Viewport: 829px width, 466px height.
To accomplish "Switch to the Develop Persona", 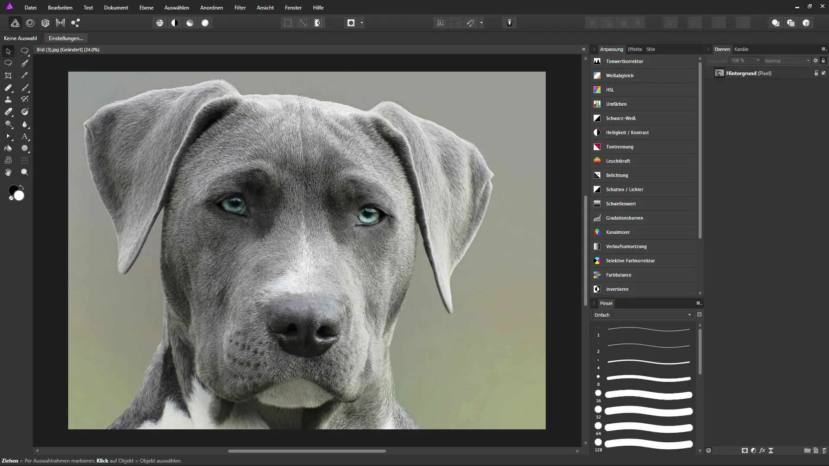I will 45,23.
